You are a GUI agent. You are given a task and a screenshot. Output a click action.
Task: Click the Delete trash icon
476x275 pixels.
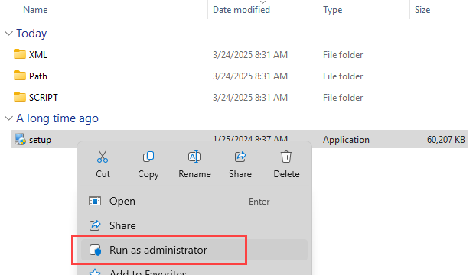pyautogui.click(x=286, y=157)
